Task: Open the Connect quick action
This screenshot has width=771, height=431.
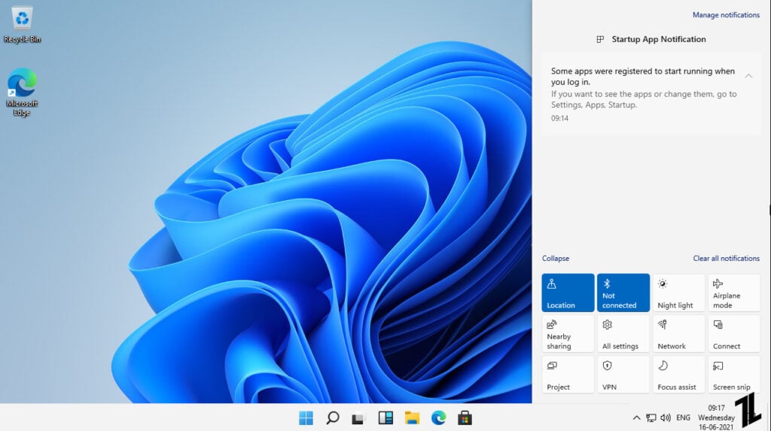Action: click(734, 334)
